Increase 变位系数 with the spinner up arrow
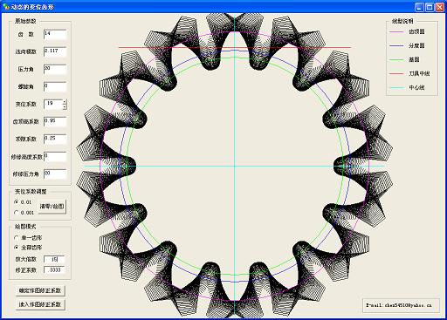447x320 pixels. pyautogui.click(x=65, y=102)
